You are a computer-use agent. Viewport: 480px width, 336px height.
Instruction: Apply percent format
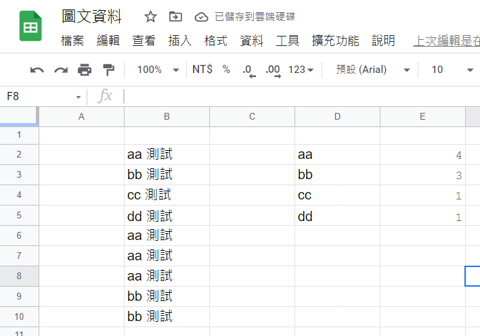pos(226,70)
